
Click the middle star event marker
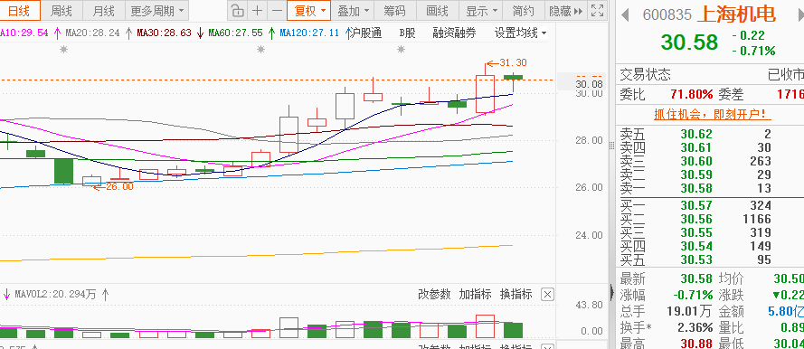[261, 50]
